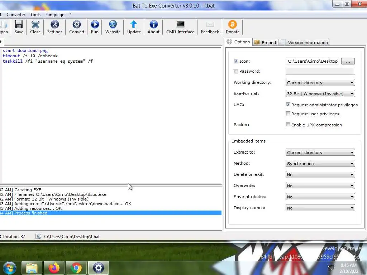Click 'timeout /t 10 /nobreak' line

[30, 56]
